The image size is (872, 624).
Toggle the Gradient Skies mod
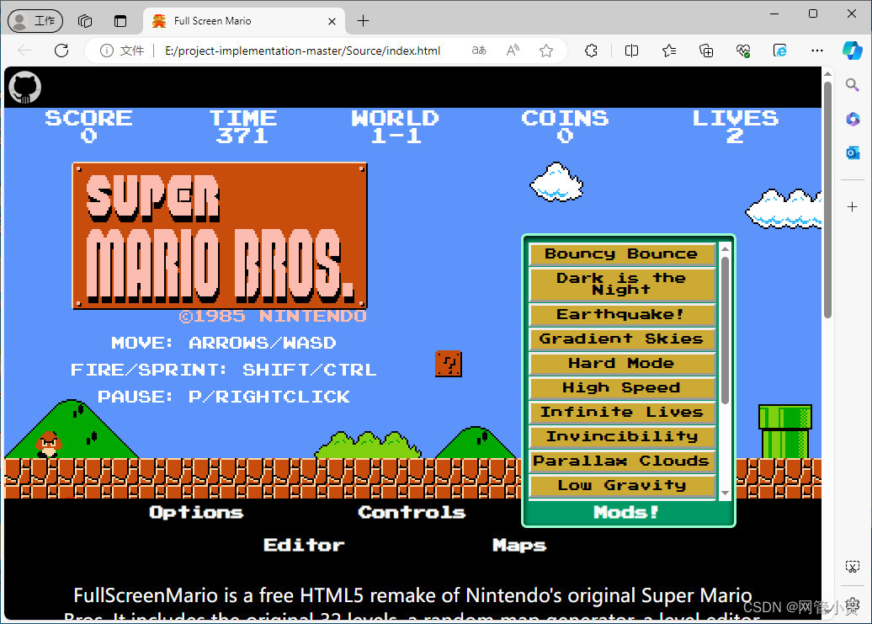tap(622, 339)
